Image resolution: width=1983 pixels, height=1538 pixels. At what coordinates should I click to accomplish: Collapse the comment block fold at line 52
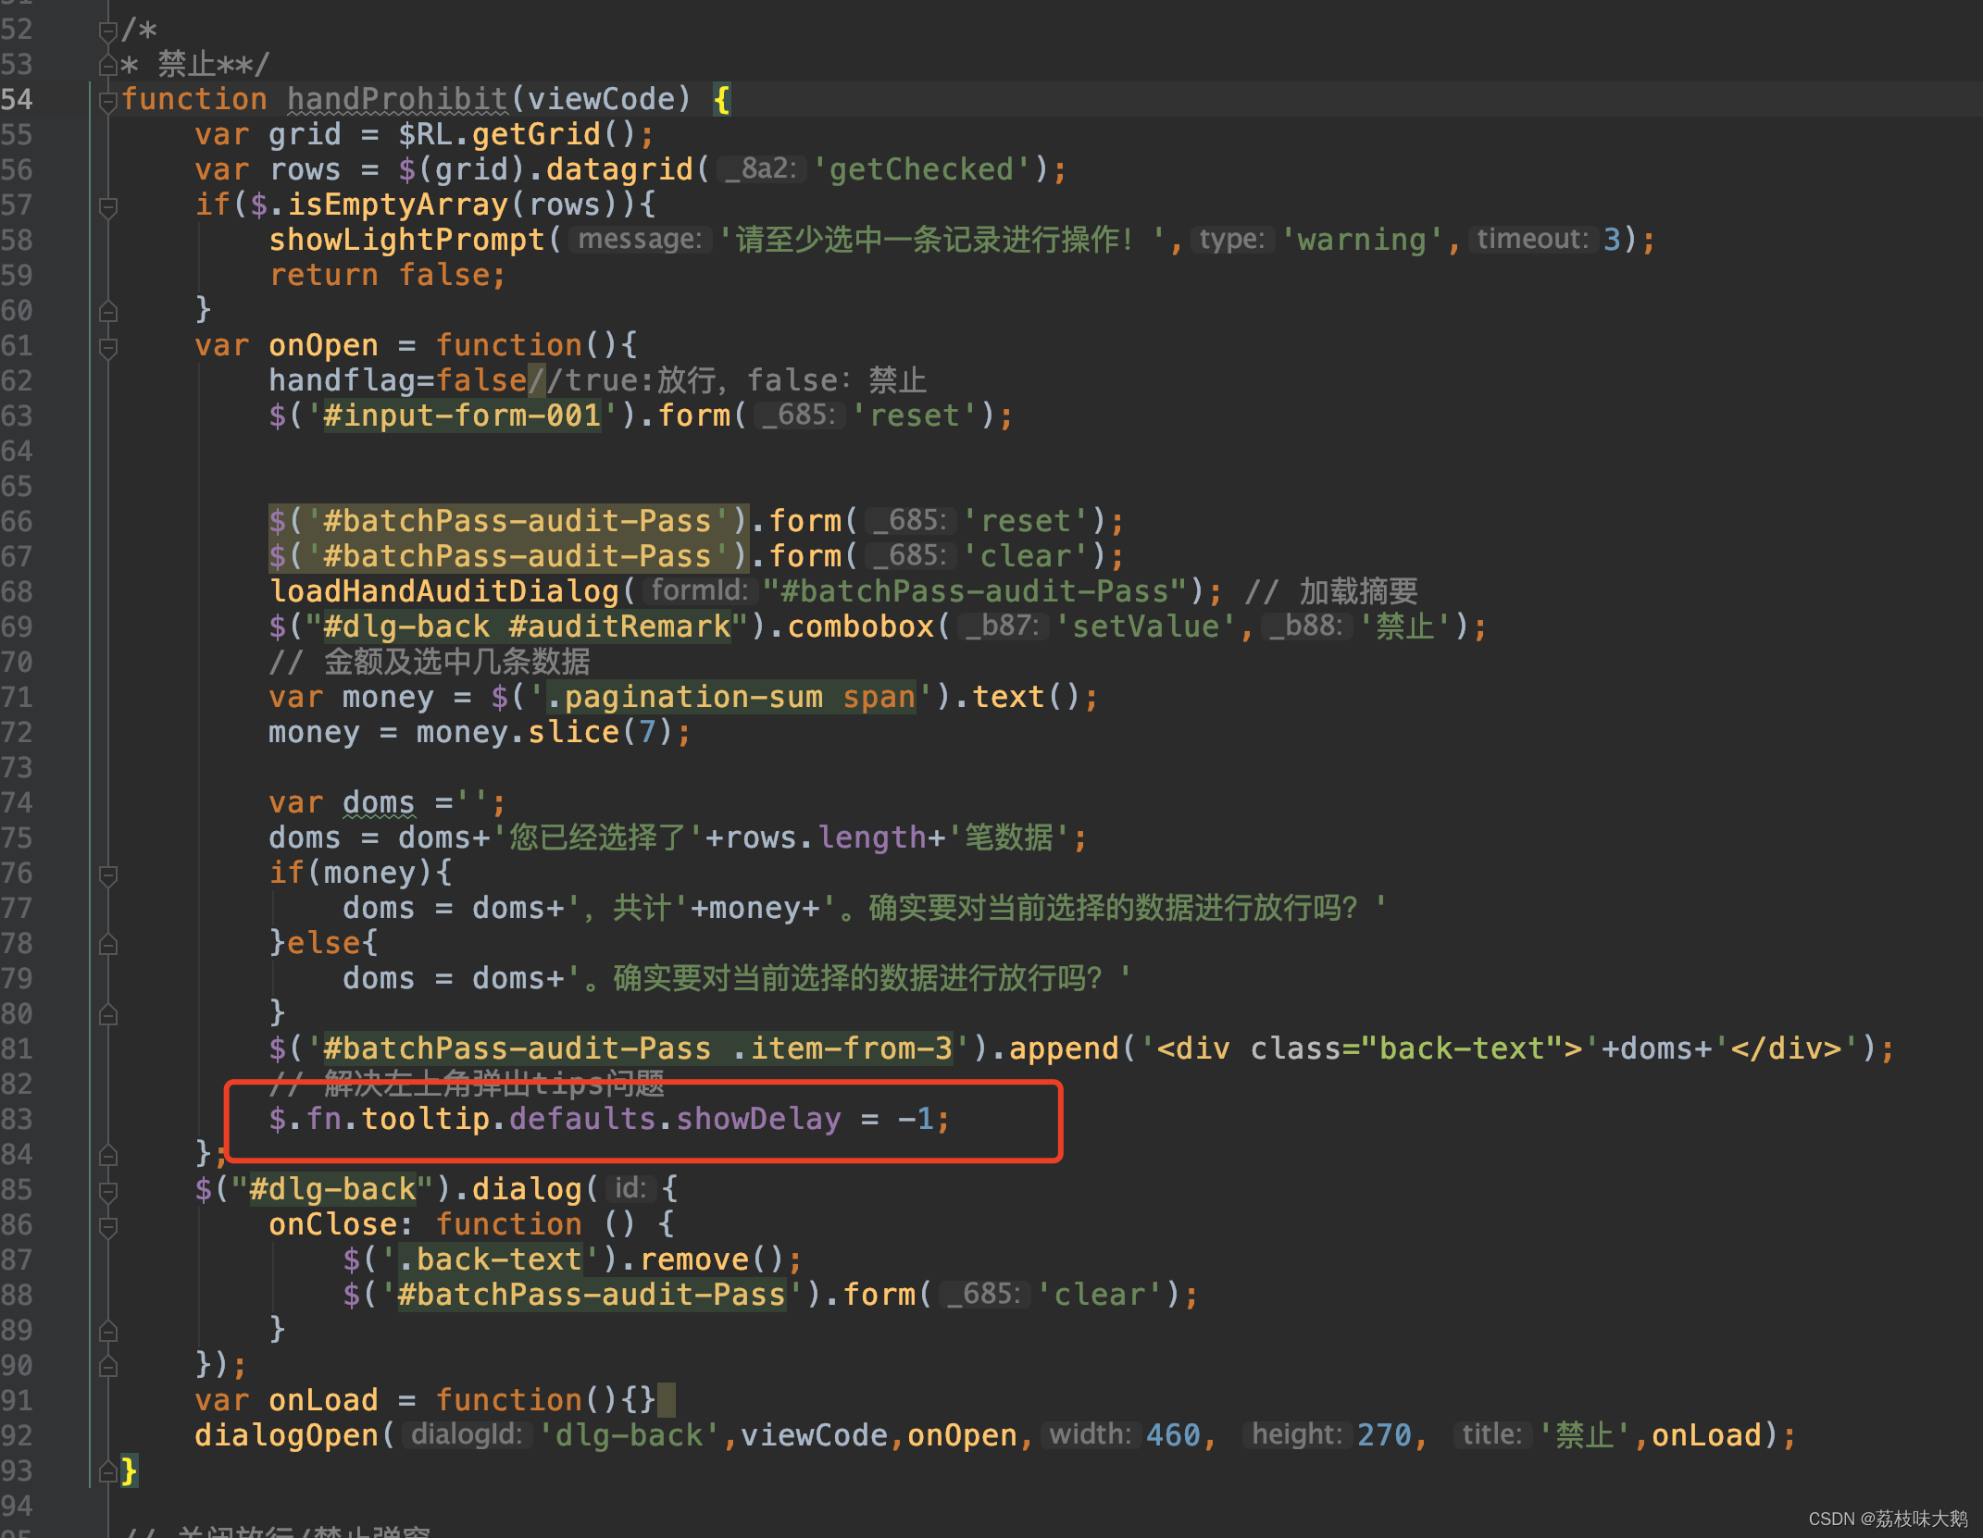coord(107,31)
